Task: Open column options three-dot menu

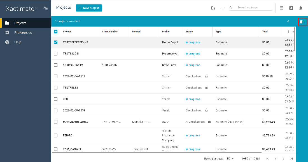Action: point(289,32)
